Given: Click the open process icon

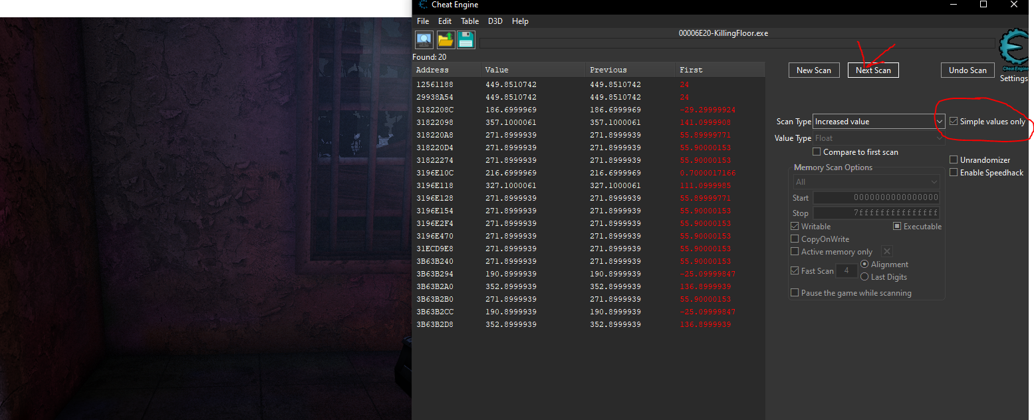Looking at the screenshot, I should (424, 40).
